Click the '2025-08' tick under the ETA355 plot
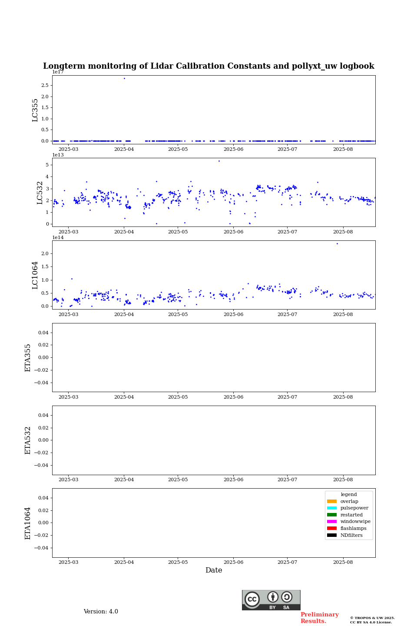This screenshot has width=417, height=626. click(343, 397)
